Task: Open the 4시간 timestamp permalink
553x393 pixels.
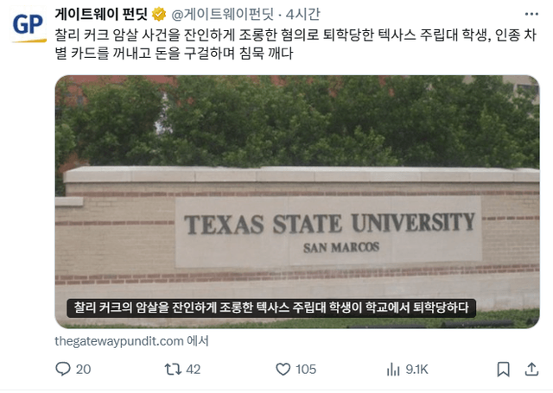Action: (303, 14)
